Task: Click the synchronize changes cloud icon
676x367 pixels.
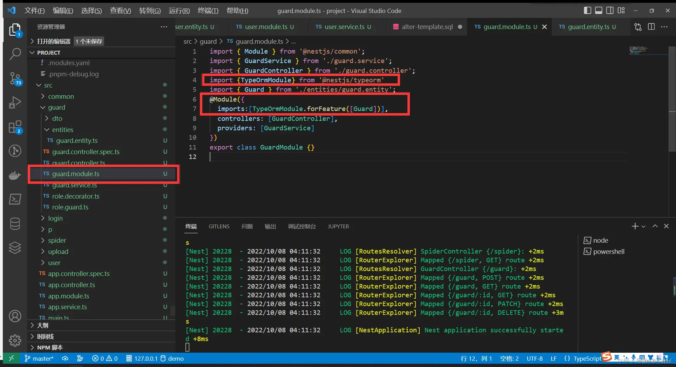Action: point(65,358)
